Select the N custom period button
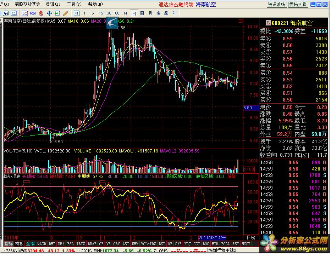This screenshot has width=331, height=254. (x=125, y=13)
